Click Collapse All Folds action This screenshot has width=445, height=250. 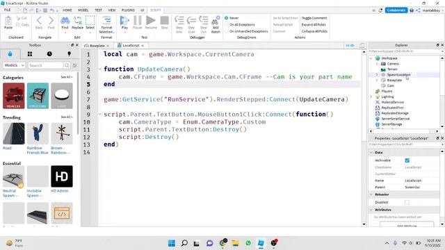coord(314,31)
